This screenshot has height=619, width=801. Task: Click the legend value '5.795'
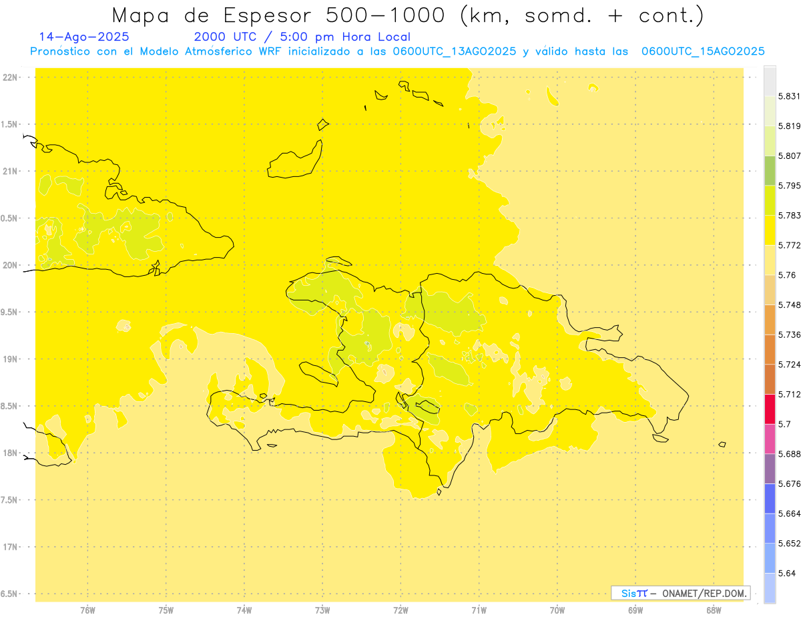(x=790, y=186)
